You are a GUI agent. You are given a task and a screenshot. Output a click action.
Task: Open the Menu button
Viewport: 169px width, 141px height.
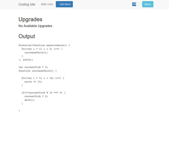(148, 4)
